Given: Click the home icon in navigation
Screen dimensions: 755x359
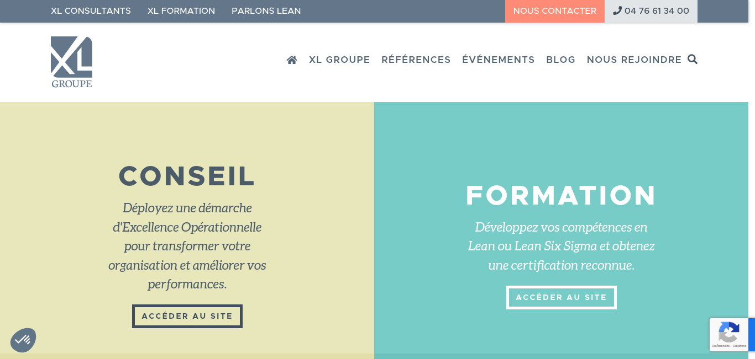Looking at the screenshot, I should 292,60.
